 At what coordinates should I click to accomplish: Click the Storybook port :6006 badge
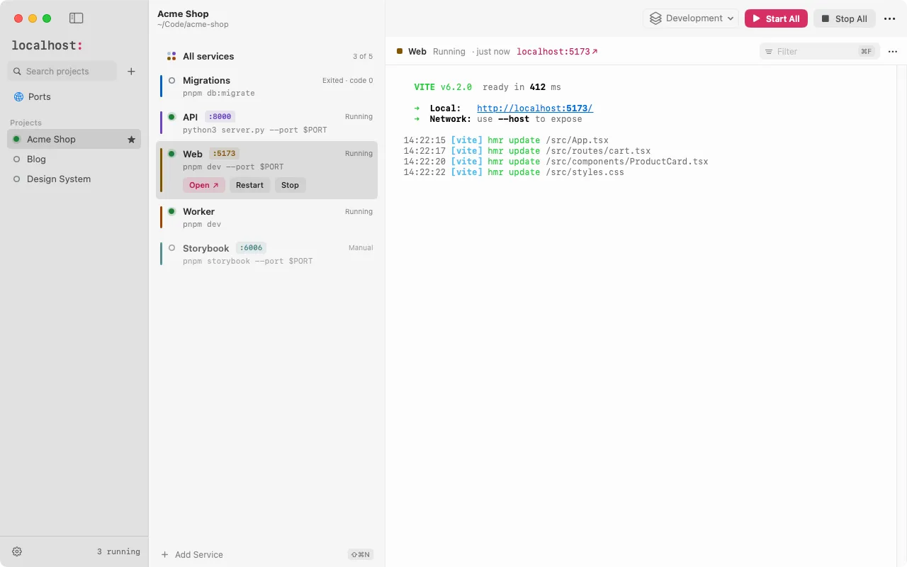pos(251,248)
